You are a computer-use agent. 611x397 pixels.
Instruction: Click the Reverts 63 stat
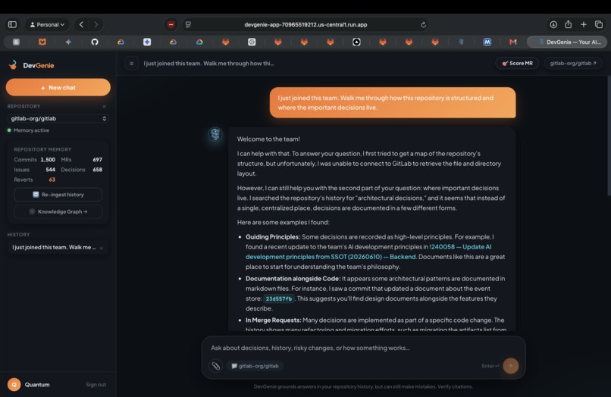(34, 180)
